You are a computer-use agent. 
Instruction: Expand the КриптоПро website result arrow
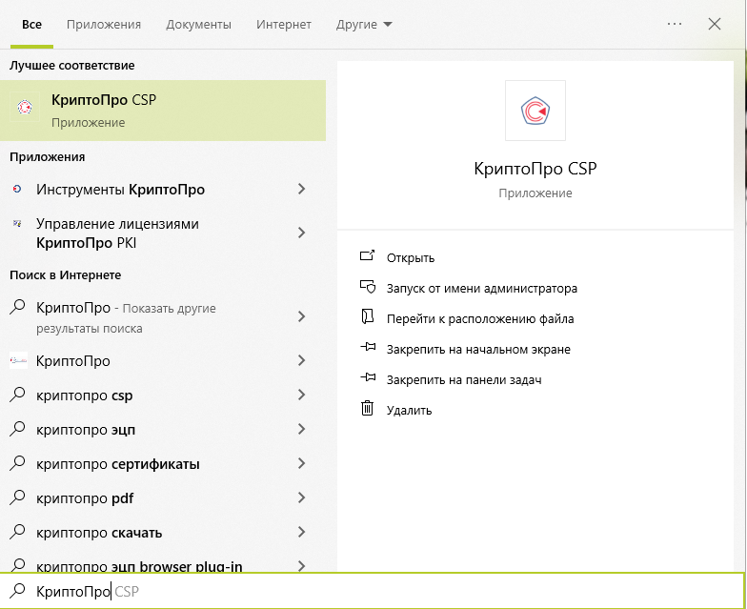[301, 360]
